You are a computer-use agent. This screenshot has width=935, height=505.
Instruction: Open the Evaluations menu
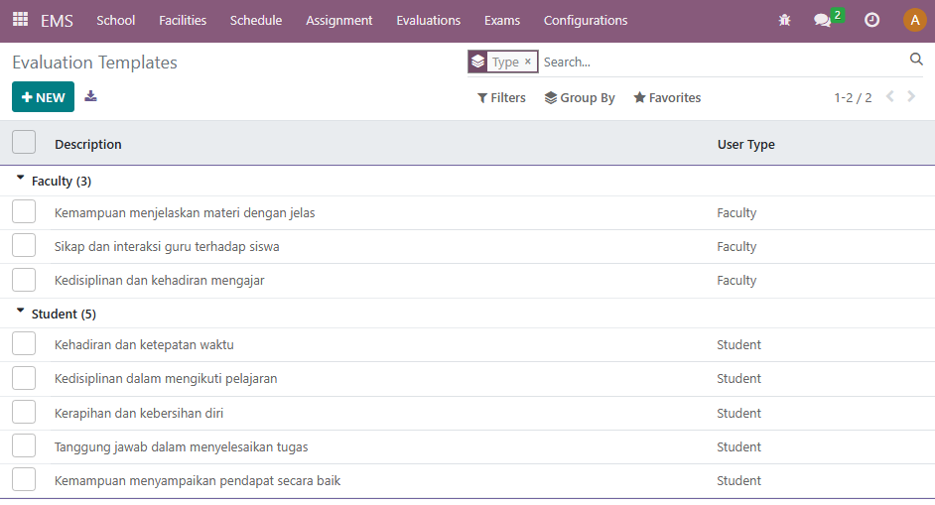428,20
